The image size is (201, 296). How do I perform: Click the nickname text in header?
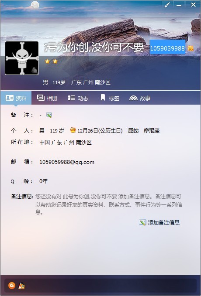pyautogui.click(x=94, y=47)
